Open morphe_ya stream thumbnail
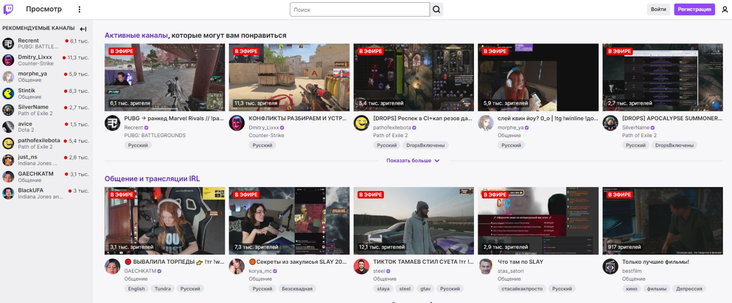Viewport: 732px width, 303px height. click(538, 77)
